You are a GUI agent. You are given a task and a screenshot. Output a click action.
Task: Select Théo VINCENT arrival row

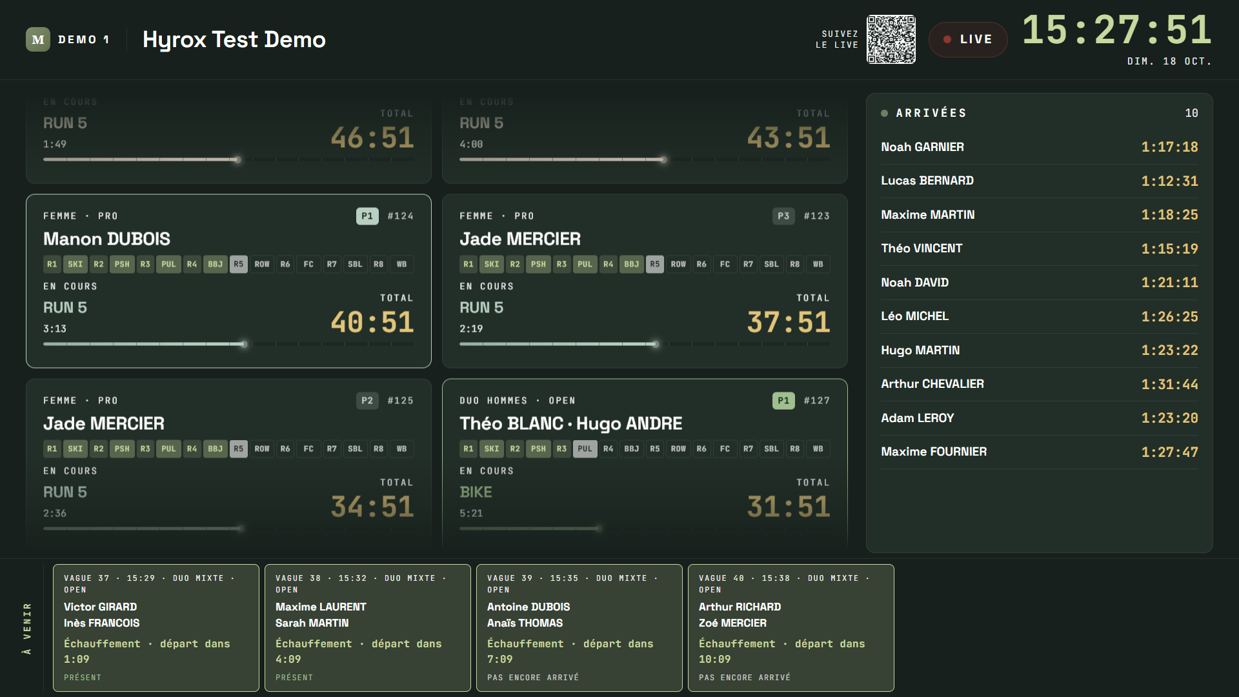1040,248
